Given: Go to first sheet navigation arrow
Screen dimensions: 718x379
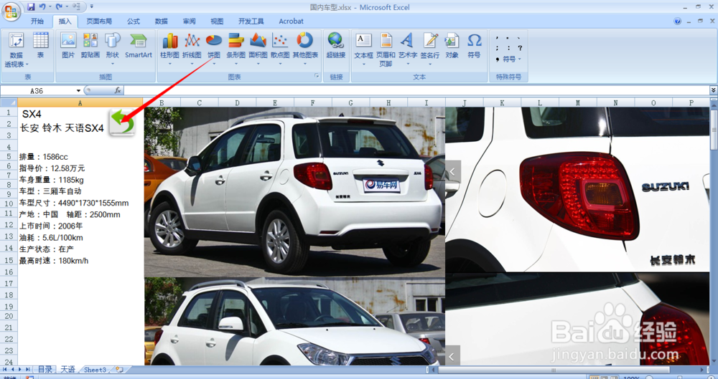Looking at the screenshot, I should (4, 370).
